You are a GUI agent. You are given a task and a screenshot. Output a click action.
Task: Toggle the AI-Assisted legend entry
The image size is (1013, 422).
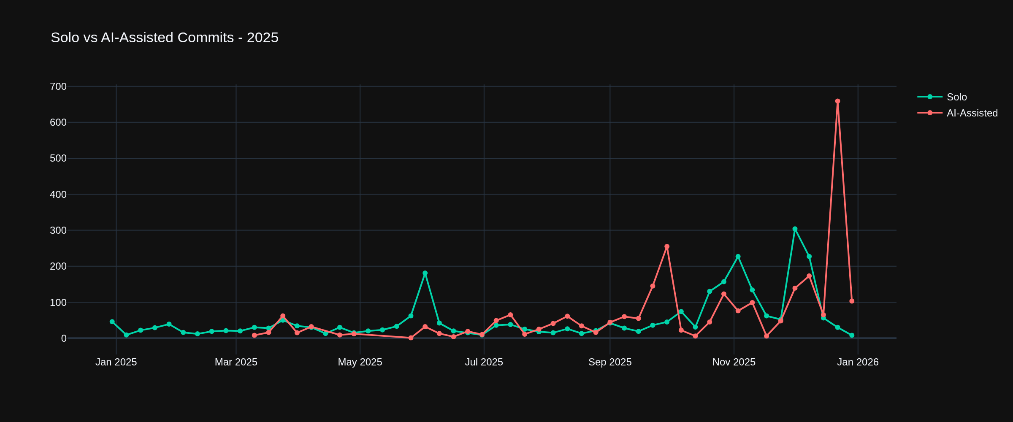pyautogui.click(x=972, y=113)
